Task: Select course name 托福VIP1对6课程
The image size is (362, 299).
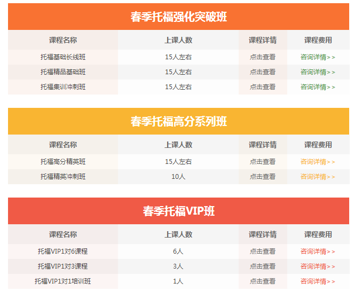Action: click(63, 251)
